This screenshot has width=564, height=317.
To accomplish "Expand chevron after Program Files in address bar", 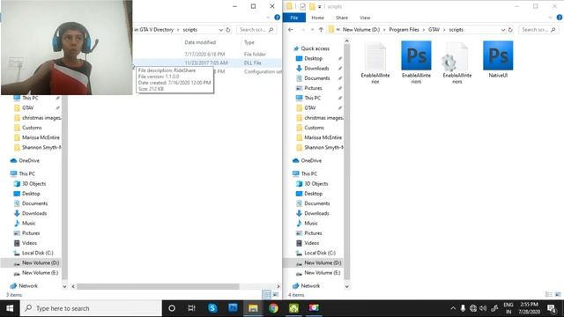I will (423, 30).
